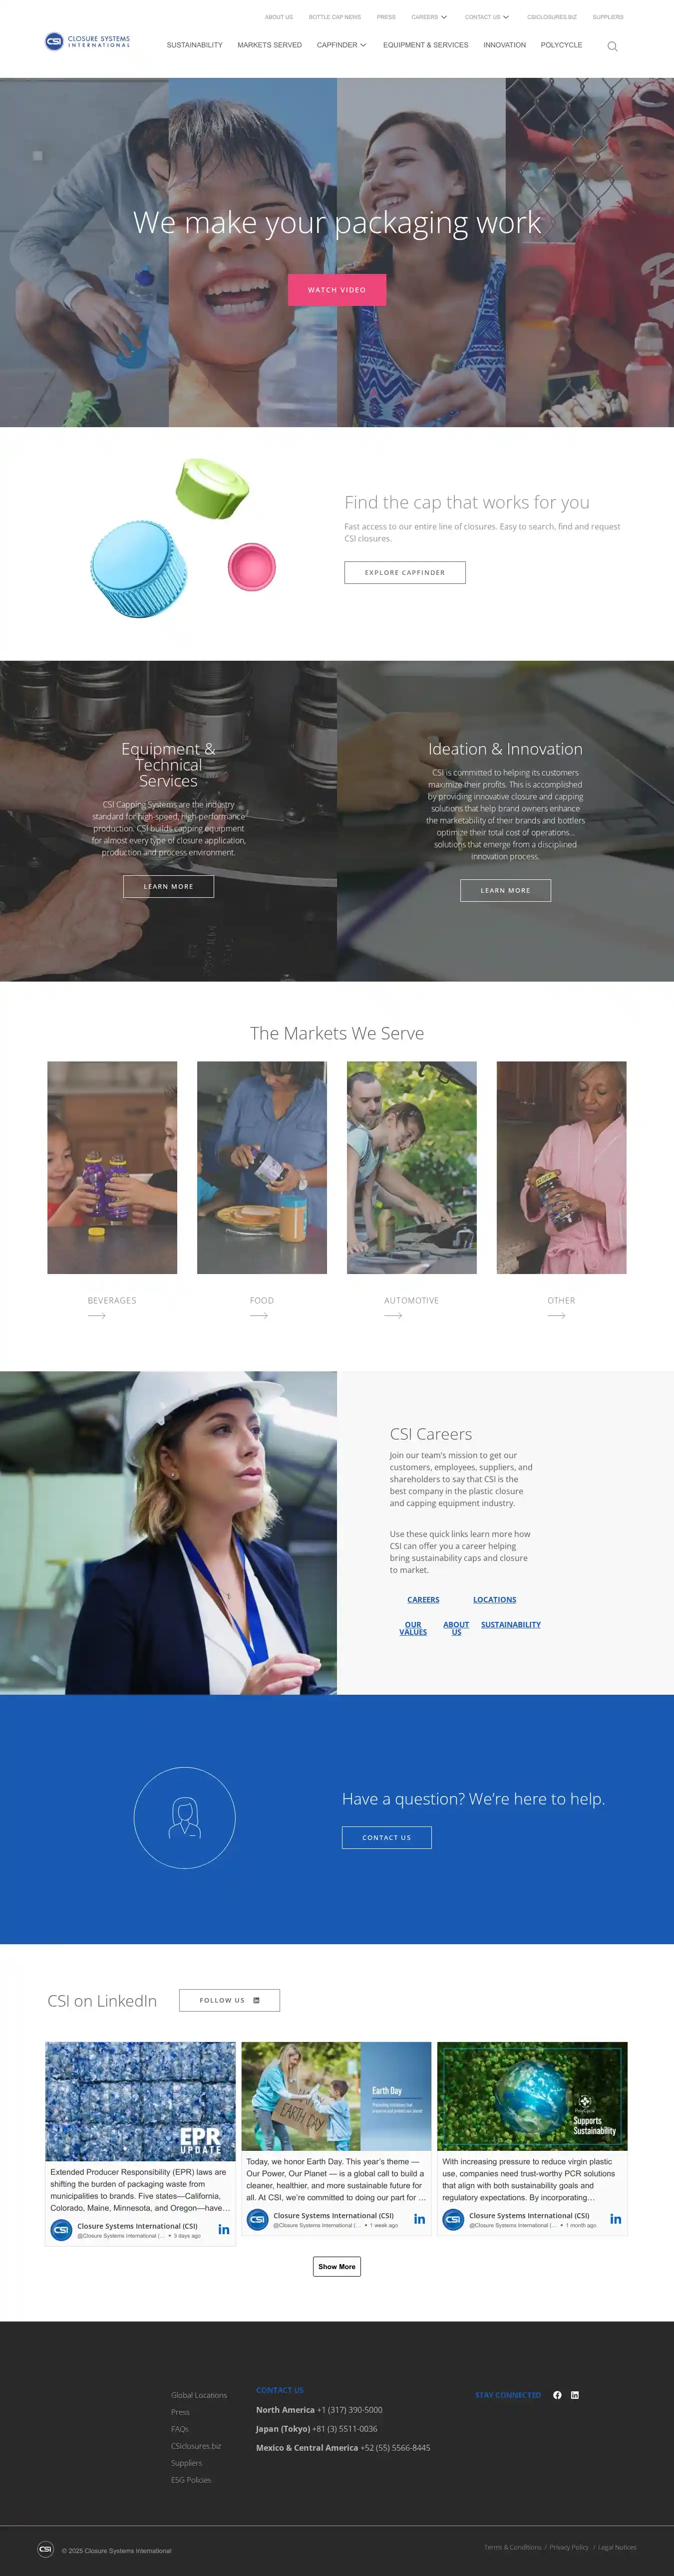Click the arrow under Automotive
Screen dimensions: 674x2576
[x=393, y=1316]
